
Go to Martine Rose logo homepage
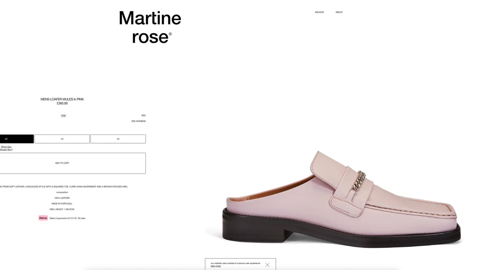150,27
